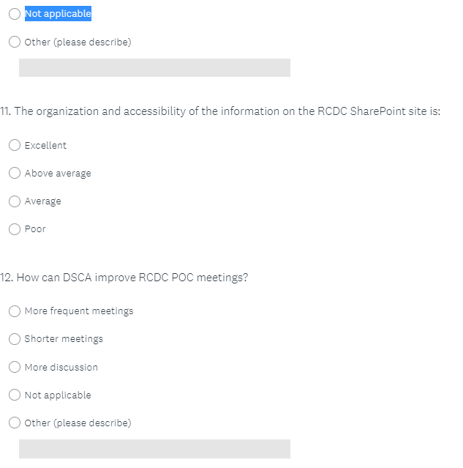Click the 'Excellent' label text

45,145
